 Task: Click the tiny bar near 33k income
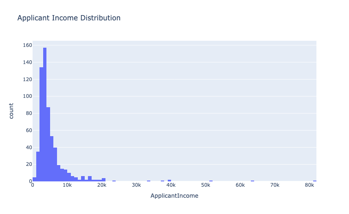tap(149, 181)
